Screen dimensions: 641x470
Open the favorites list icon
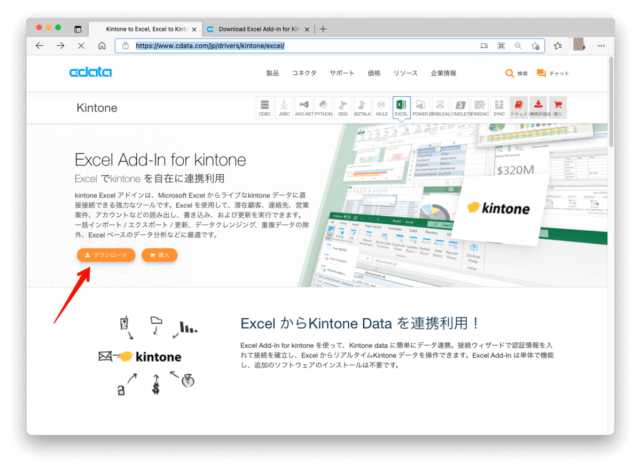coord(558,46)
